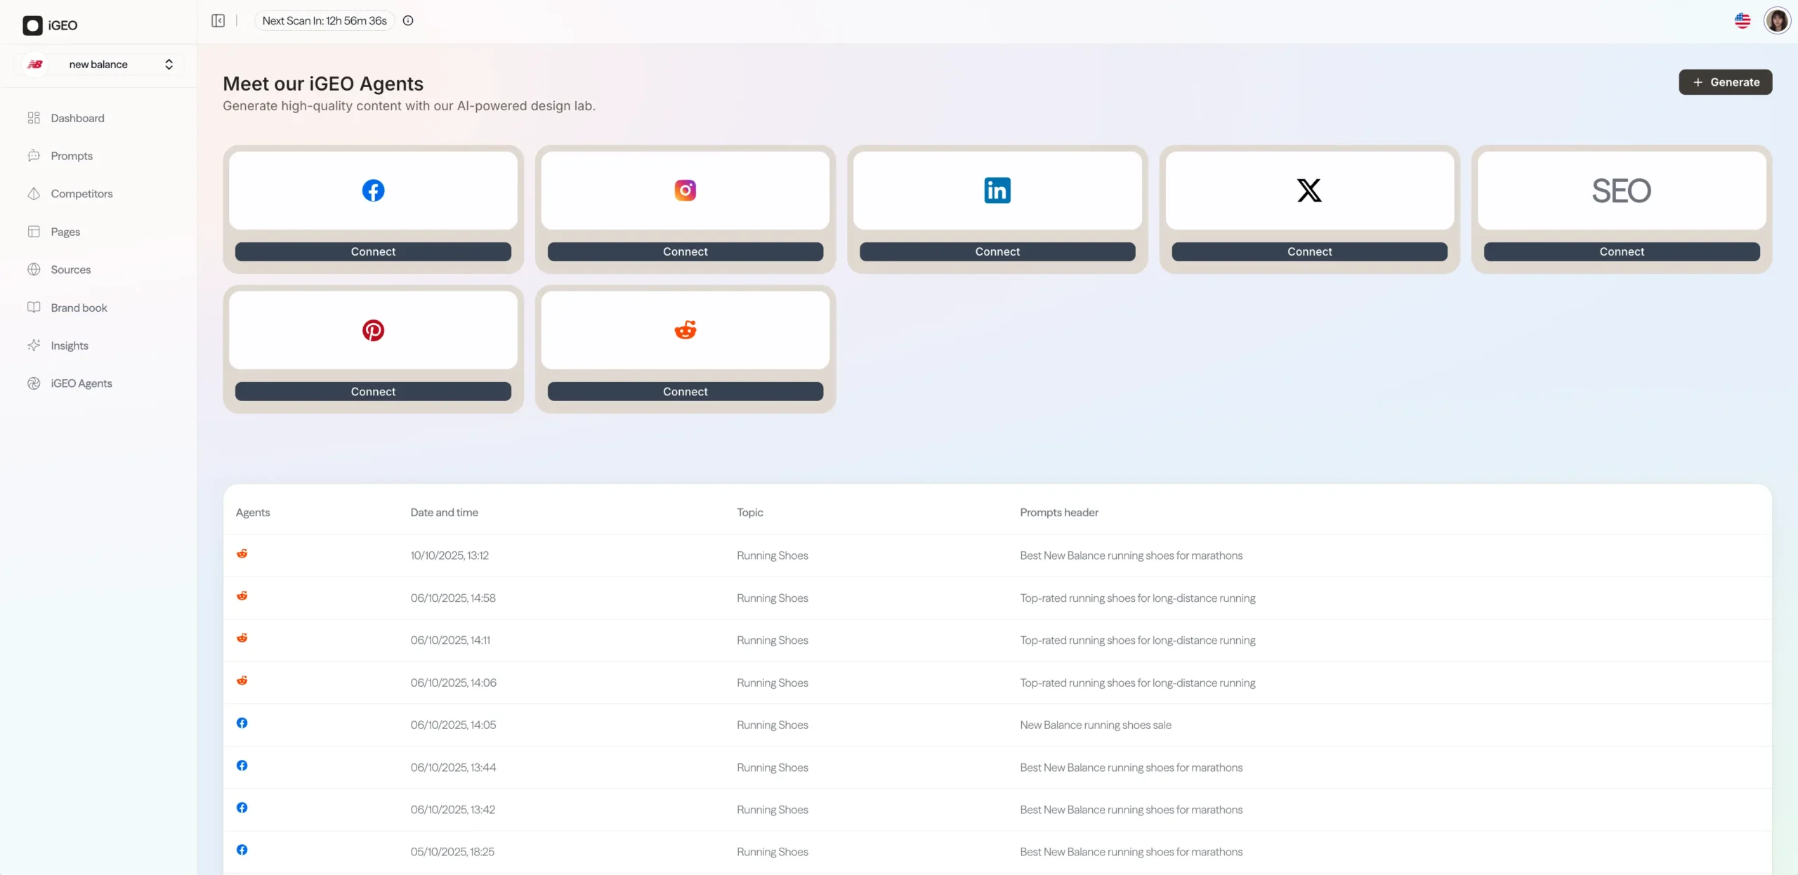
Task: Open Dashboard in the sidebar
Action: click(x=77, y=118)
